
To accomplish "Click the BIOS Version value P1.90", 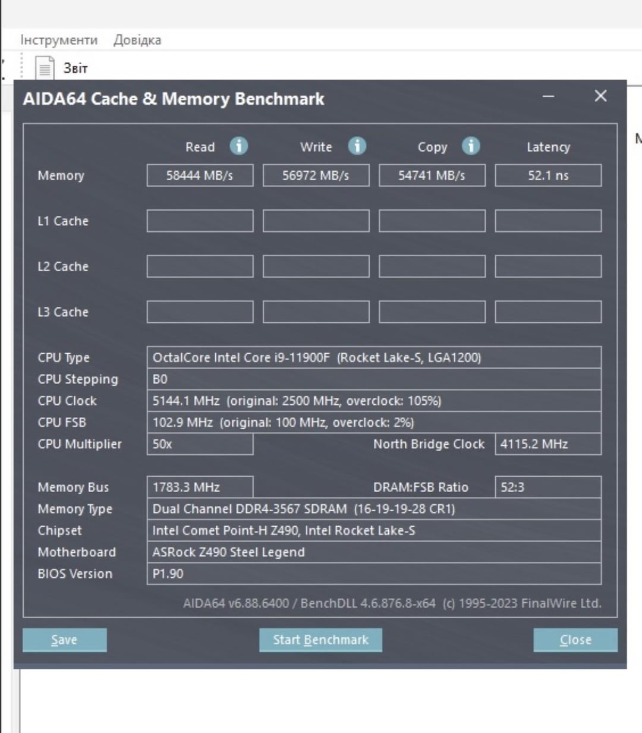I will click(x=374, y=574).
